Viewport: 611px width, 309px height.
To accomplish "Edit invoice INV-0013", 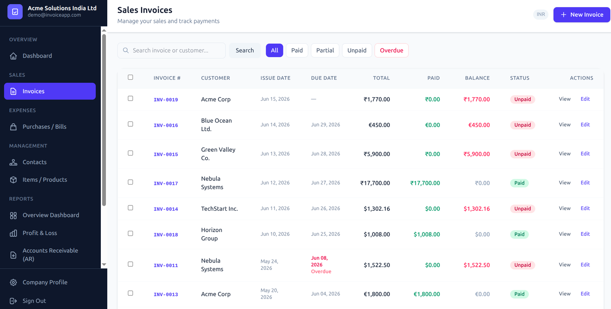I will (x=585, y=294).
